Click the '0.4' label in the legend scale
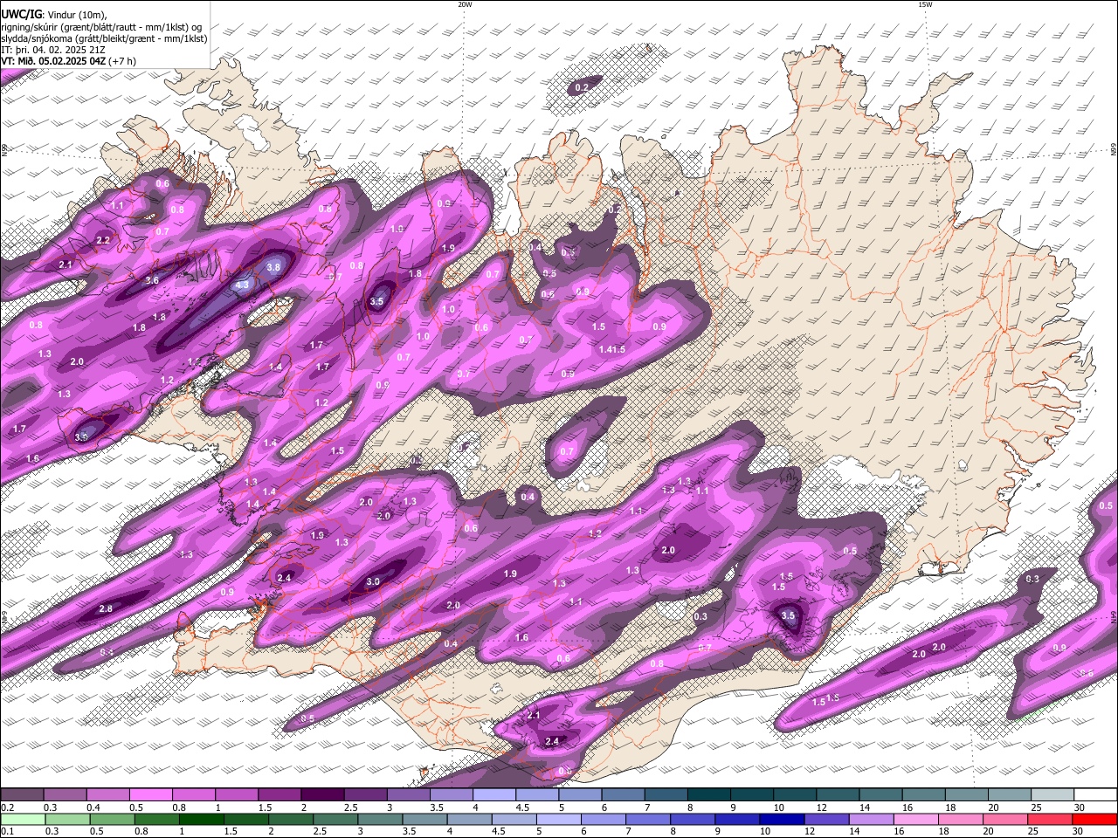This screenshot has width=1118, height=838. (x=93, y=807)
